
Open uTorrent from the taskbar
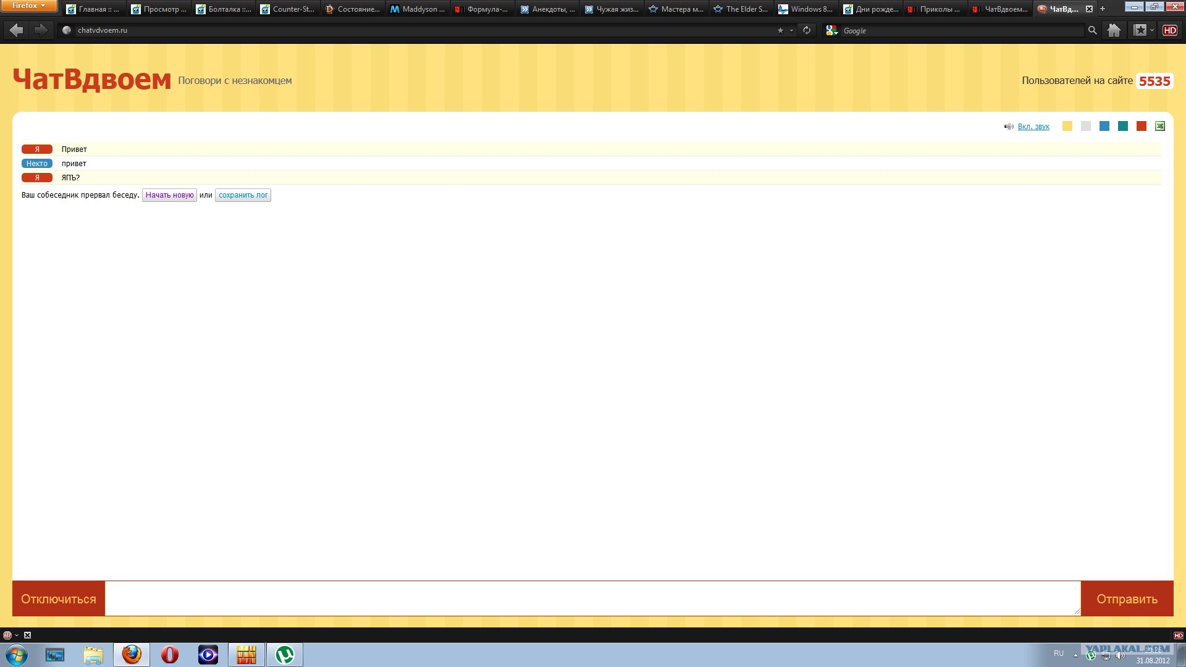(285, 655)
